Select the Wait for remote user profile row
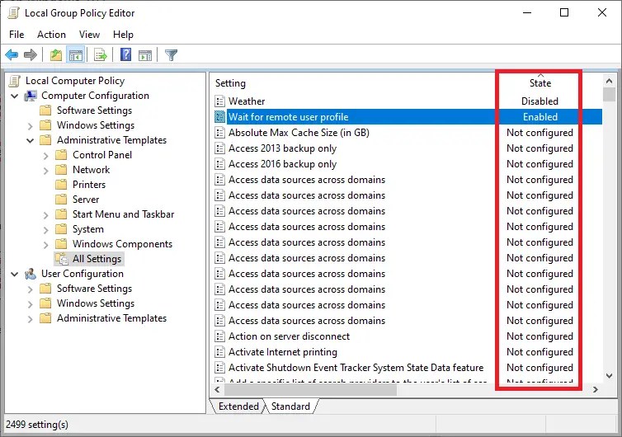Screen dimensions: 622x437 point(408,117)
